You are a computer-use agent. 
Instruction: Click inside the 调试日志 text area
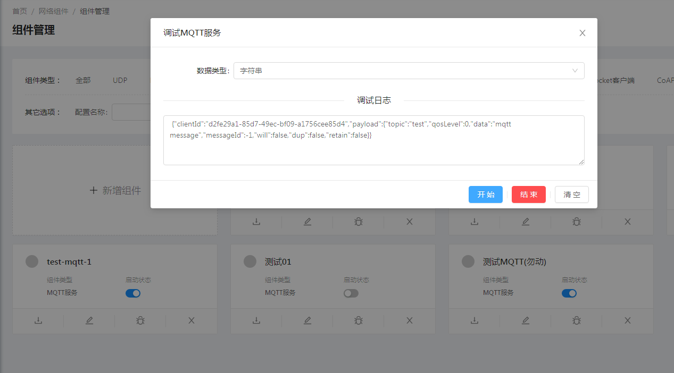tap(373, 149)
